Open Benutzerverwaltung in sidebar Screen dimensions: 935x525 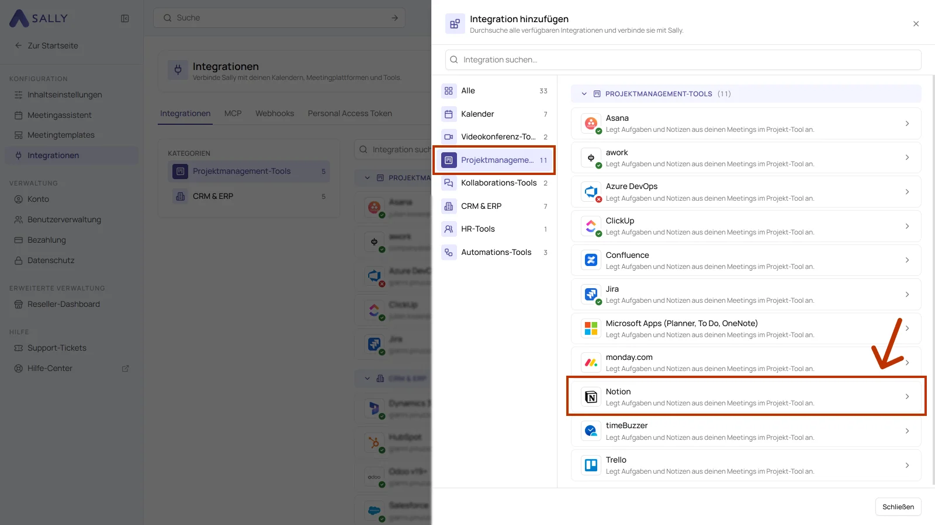point(71,219)
